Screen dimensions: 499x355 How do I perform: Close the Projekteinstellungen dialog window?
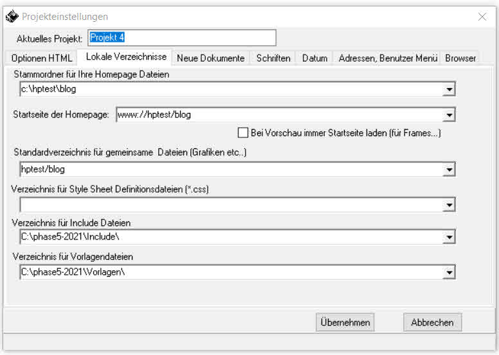482,17
